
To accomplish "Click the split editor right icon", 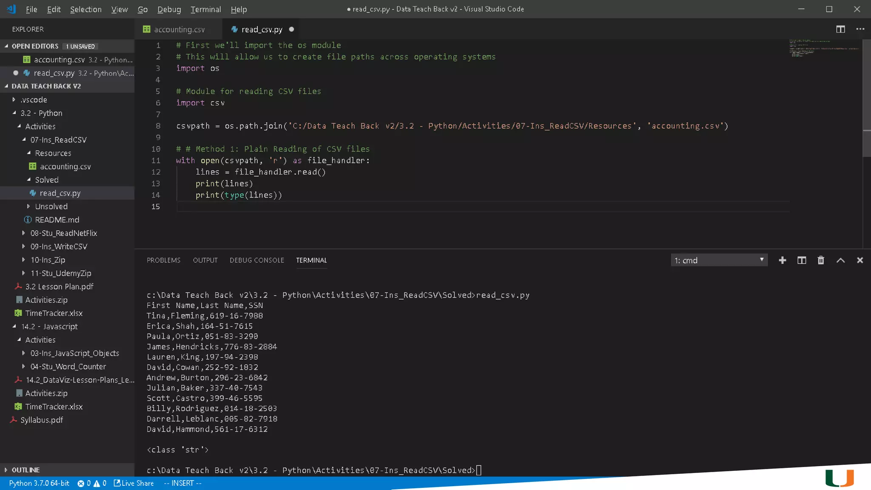I will click(840, 29).
